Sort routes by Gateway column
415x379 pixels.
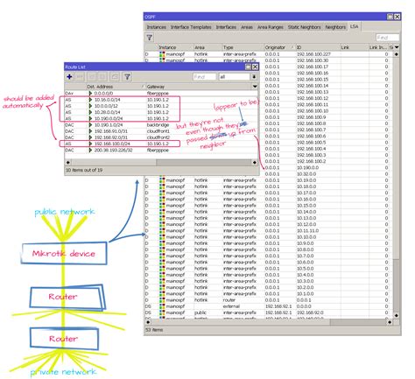[199, 87]
